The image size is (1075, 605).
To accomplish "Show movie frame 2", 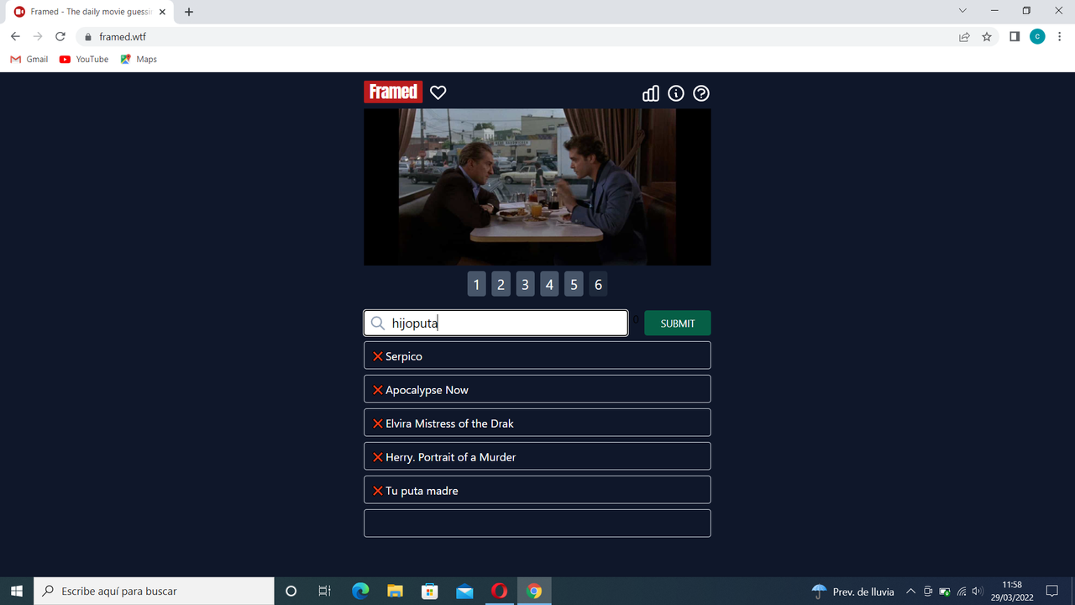I will (x=501, y=284).
